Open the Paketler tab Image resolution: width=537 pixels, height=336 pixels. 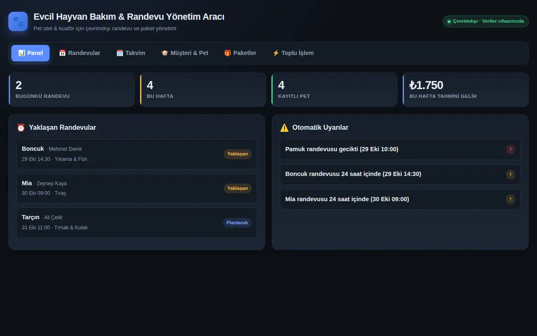[x=240, y=53]
